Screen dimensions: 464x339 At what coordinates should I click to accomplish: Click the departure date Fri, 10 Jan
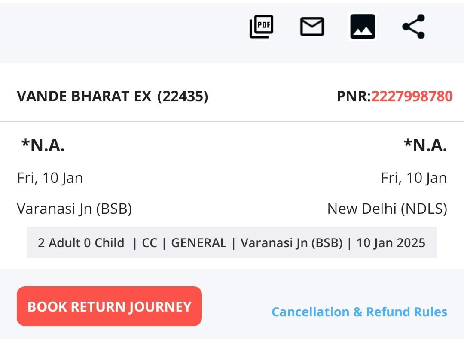pyautogui.click(x=50, y=177)
